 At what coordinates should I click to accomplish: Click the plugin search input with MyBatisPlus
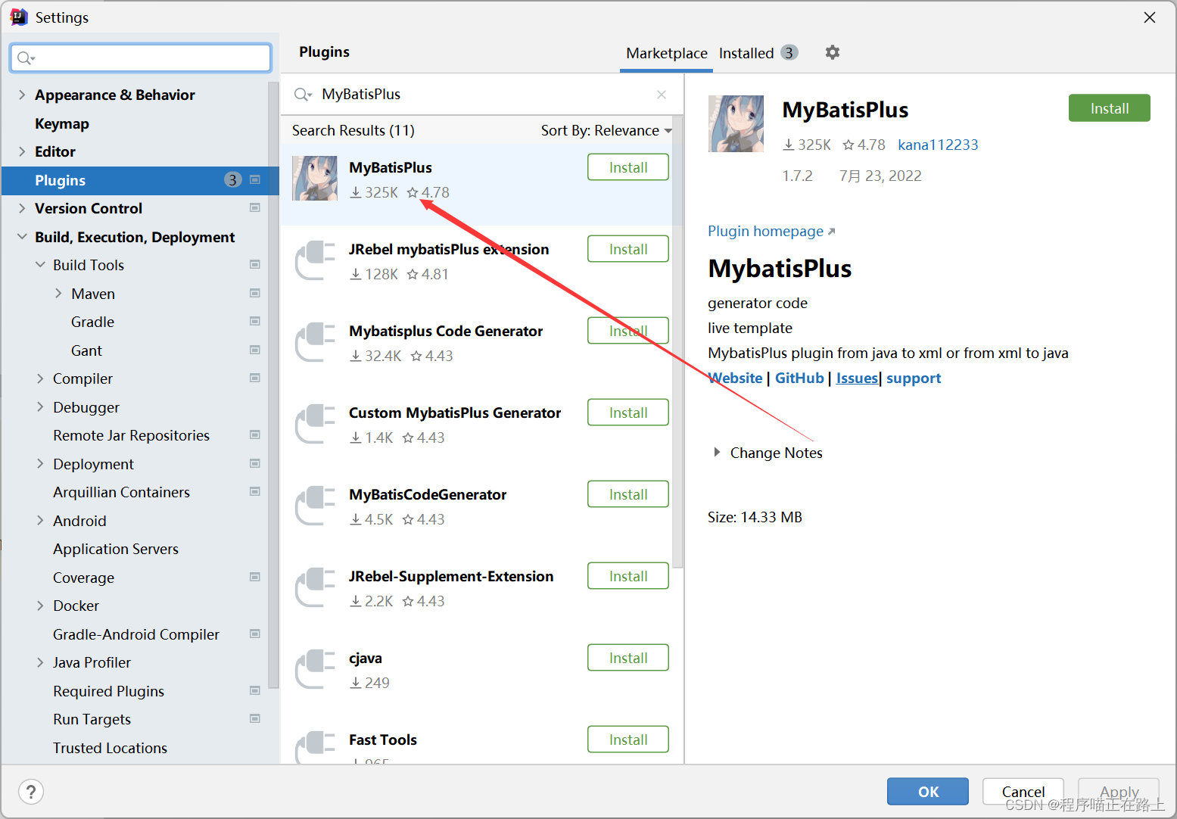tap(481, 95)
